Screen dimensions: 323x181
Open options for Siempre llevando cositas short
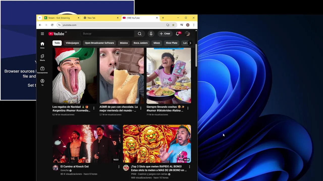point(188,108)
